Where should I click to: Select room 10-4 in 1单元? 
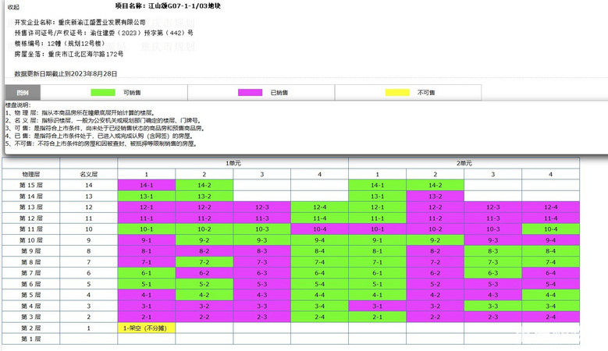click(319, 229)
